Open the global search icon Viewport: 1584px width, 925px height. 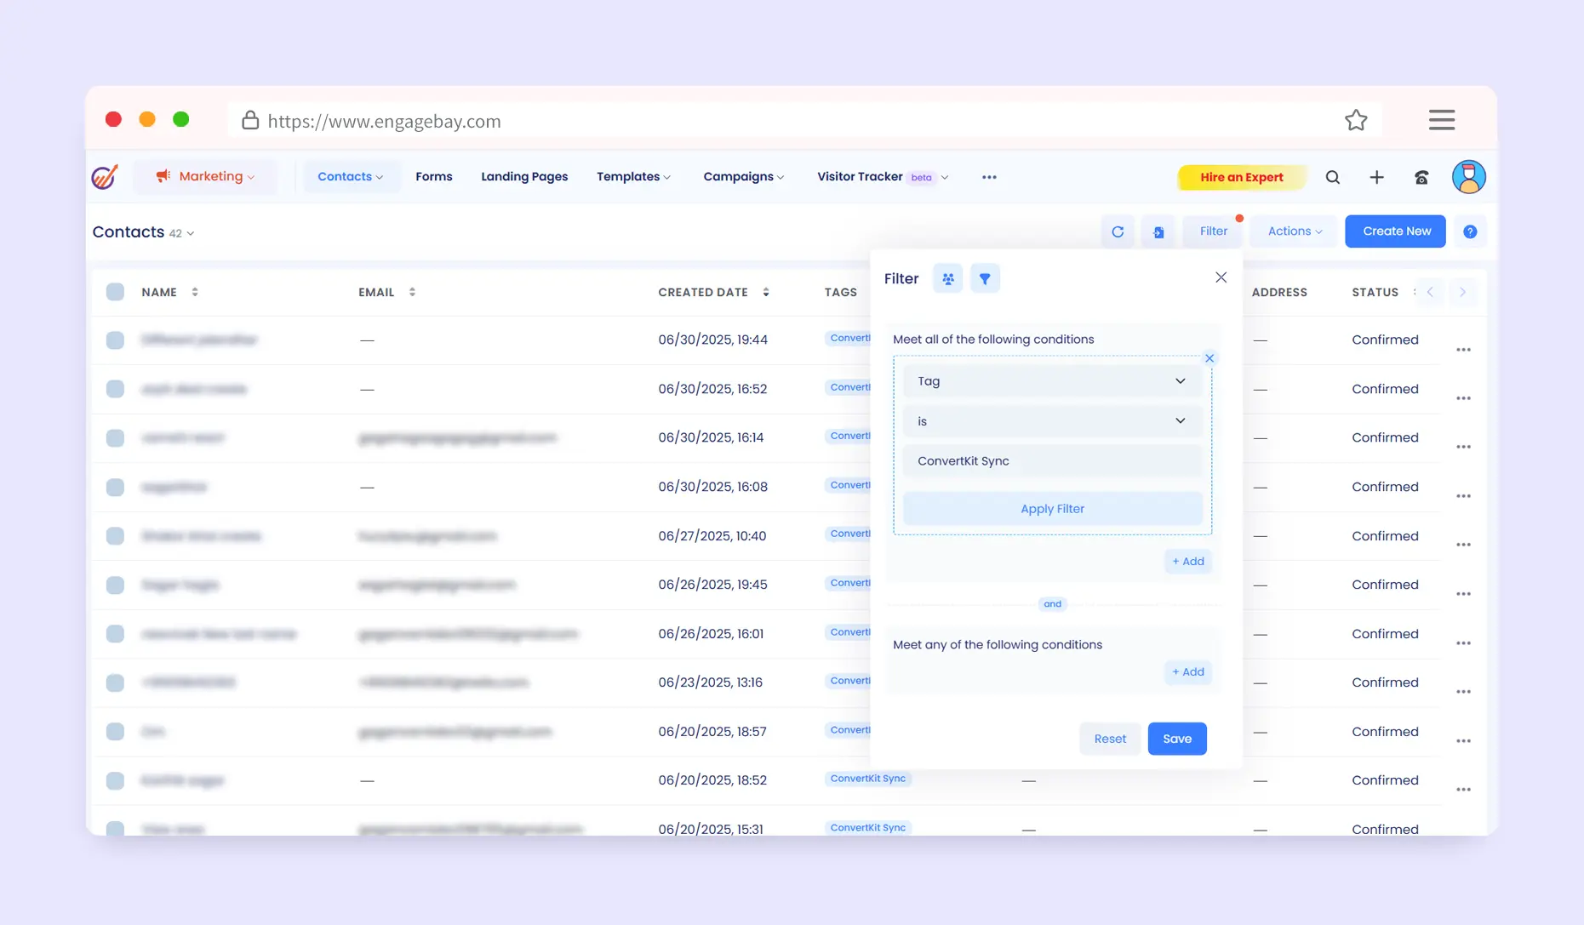pos(1333,177)
